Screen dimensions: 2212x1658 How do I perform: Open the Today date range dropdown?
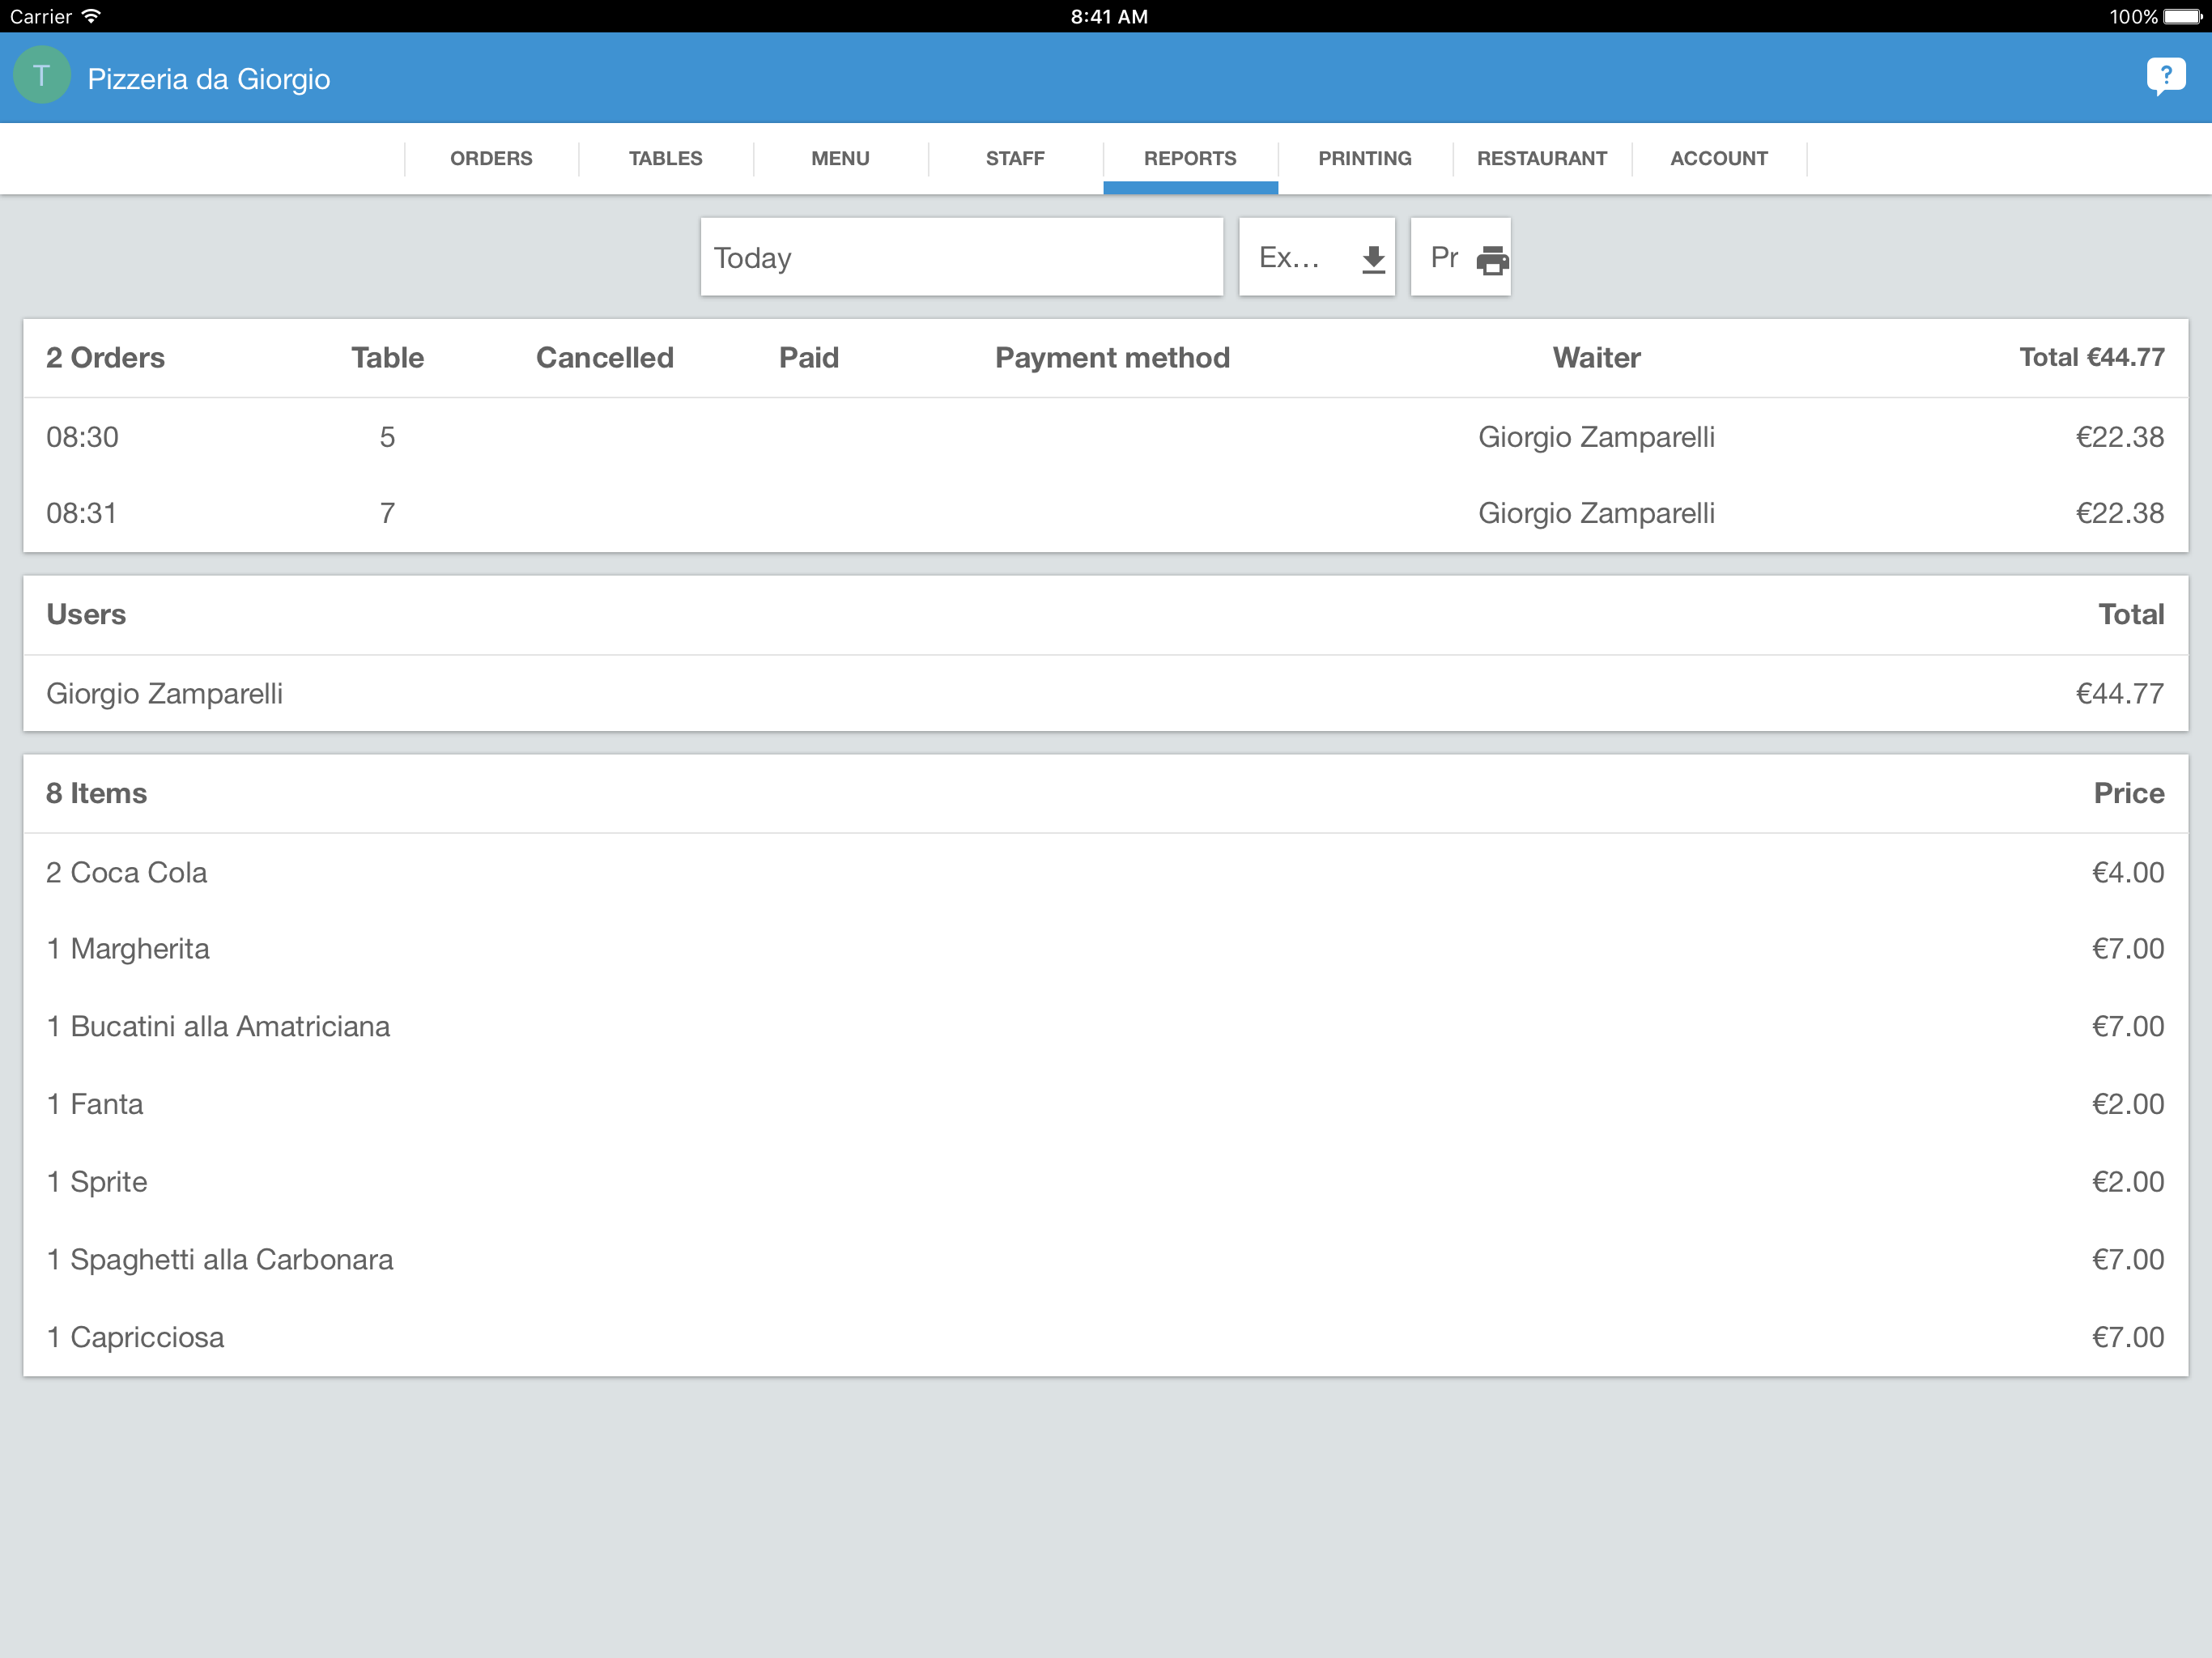click(x=961, y=258)
